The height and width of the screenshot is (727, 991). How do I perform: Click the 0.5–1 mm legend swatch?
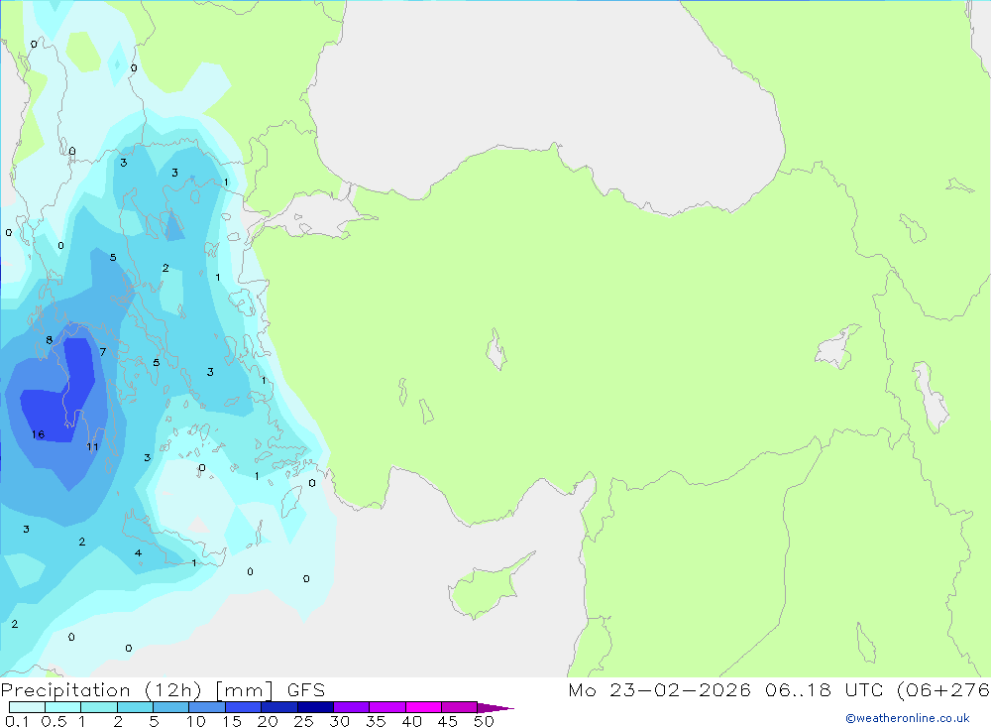pyautogui.click(x=62, y=707)
